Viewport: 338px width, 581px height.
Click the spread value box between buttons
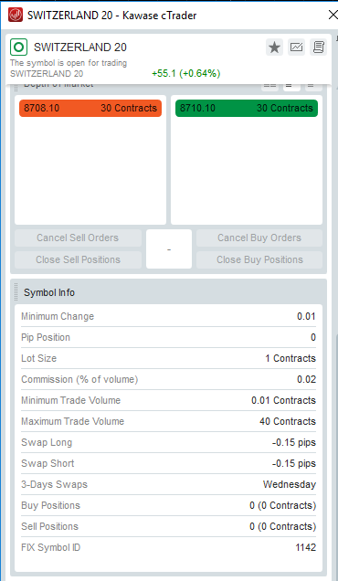point(169,249)
